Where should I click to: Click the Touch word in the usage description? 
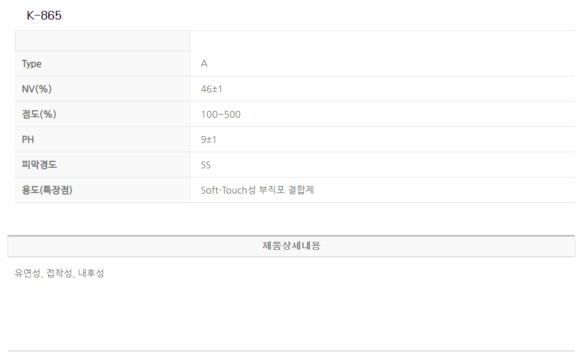point(234,190)
